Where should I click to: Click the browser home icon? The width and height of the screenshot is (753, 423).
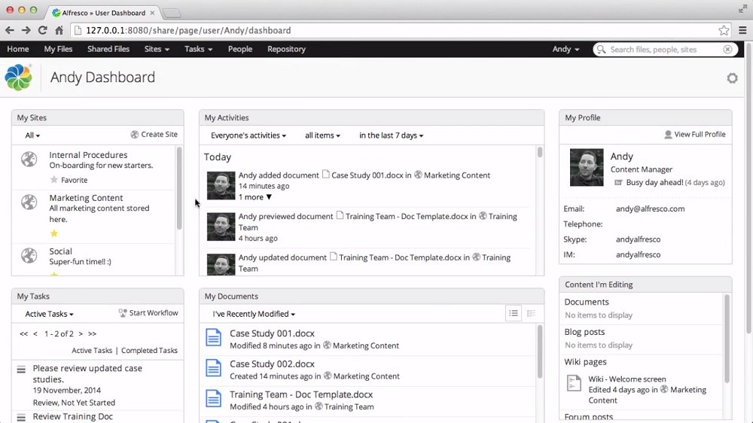(x=59, y=30)
